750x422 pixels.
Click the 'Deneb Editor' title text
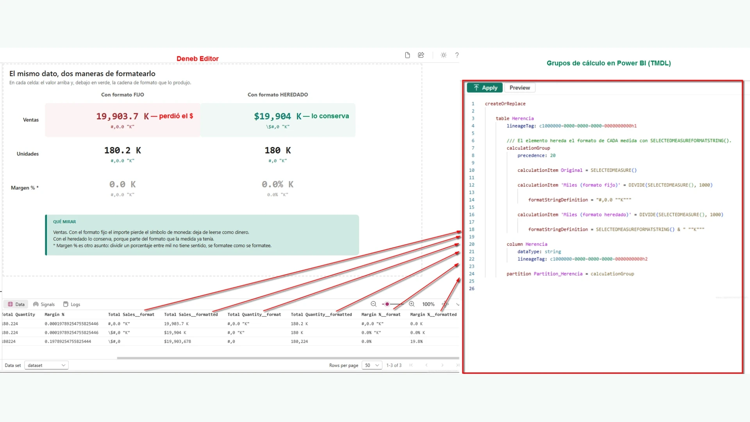click(x=198, y=59)
